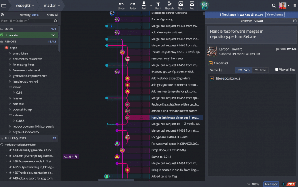Open the Glo boards icon
This screenshot has height=187, width=298.
click(x=205, y=6)
